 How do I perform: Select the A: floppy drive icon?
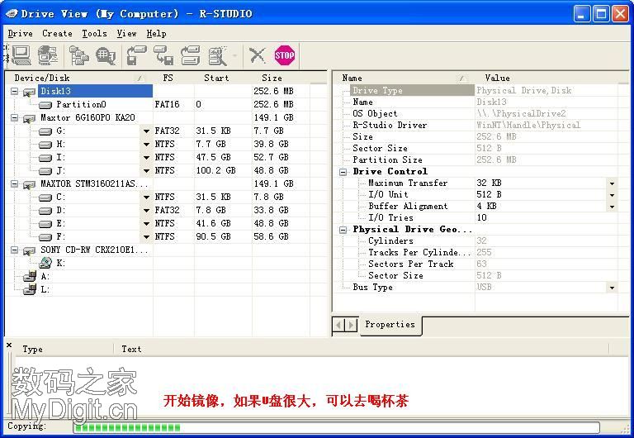coord(30,277)
